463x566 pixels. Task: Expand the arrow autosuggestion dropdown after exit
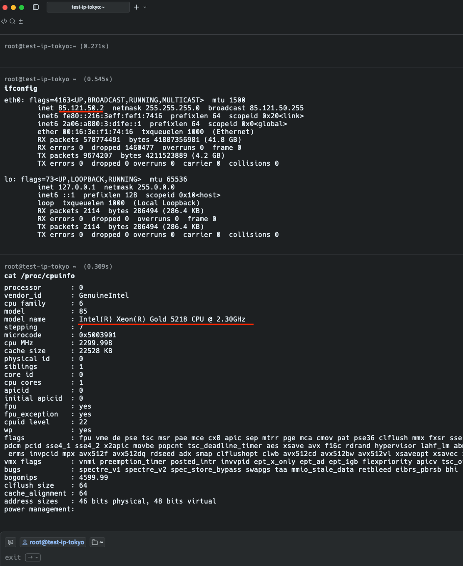pos(33,557)
